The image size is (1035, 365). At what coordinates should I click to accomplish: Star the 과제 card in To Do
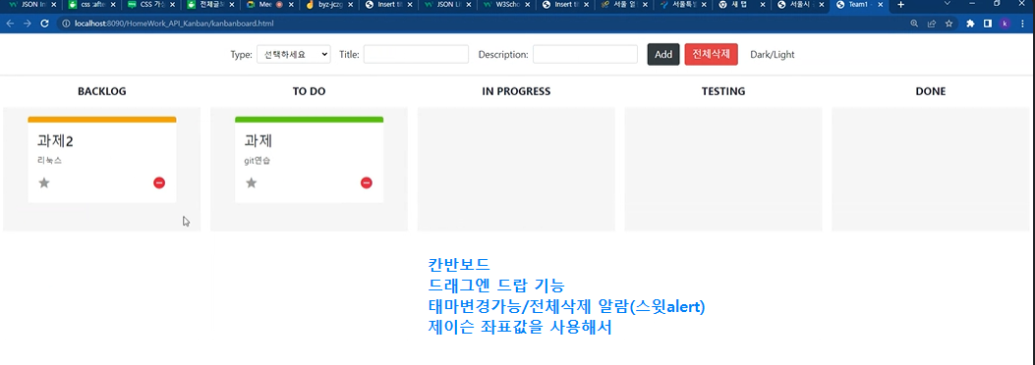pos(252,182)
